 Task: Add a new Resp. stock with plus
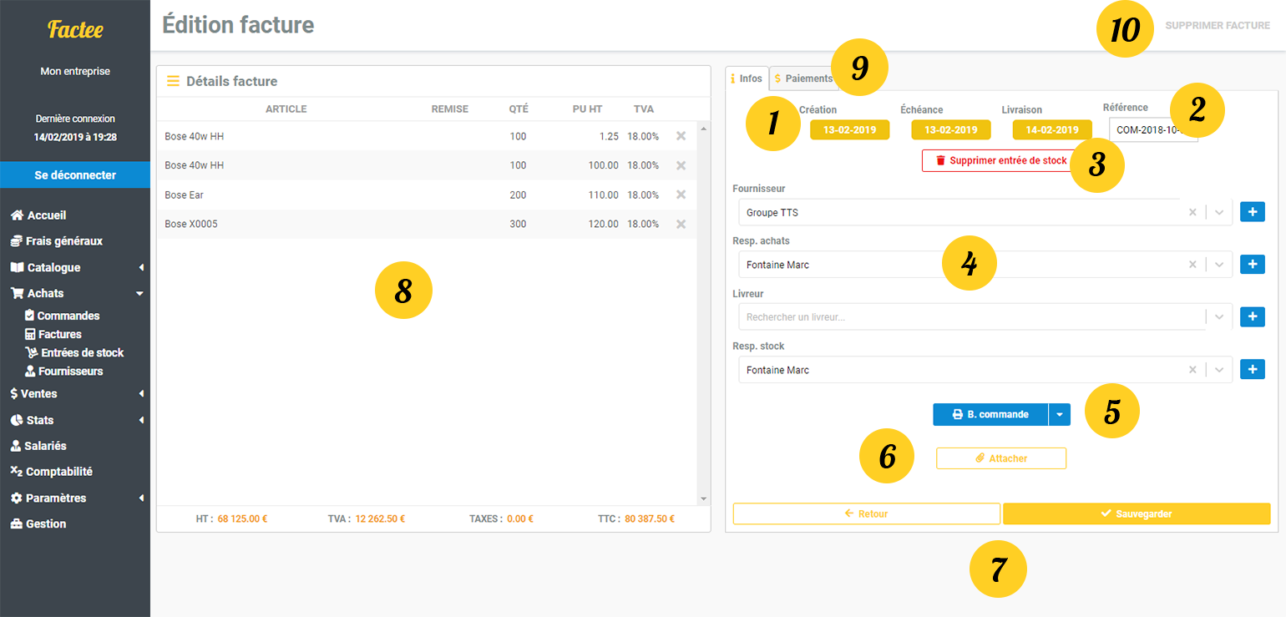[x=1252, y=370]
